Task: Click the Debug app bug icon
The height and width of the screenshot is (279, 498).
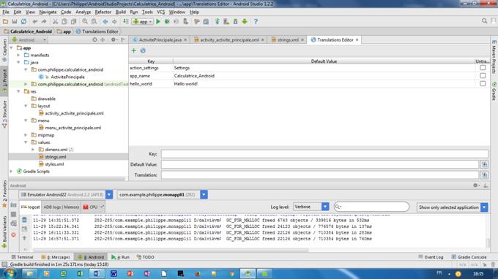Action: tap(167, 21)
